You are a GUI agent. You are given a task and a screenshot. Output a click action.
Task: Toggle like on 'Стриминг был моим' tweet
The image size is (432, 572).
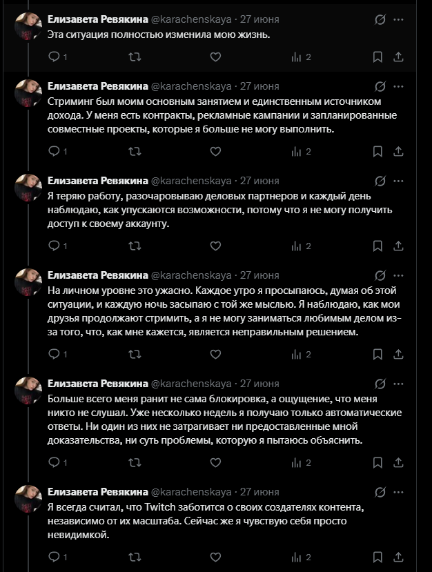[215, 151]
